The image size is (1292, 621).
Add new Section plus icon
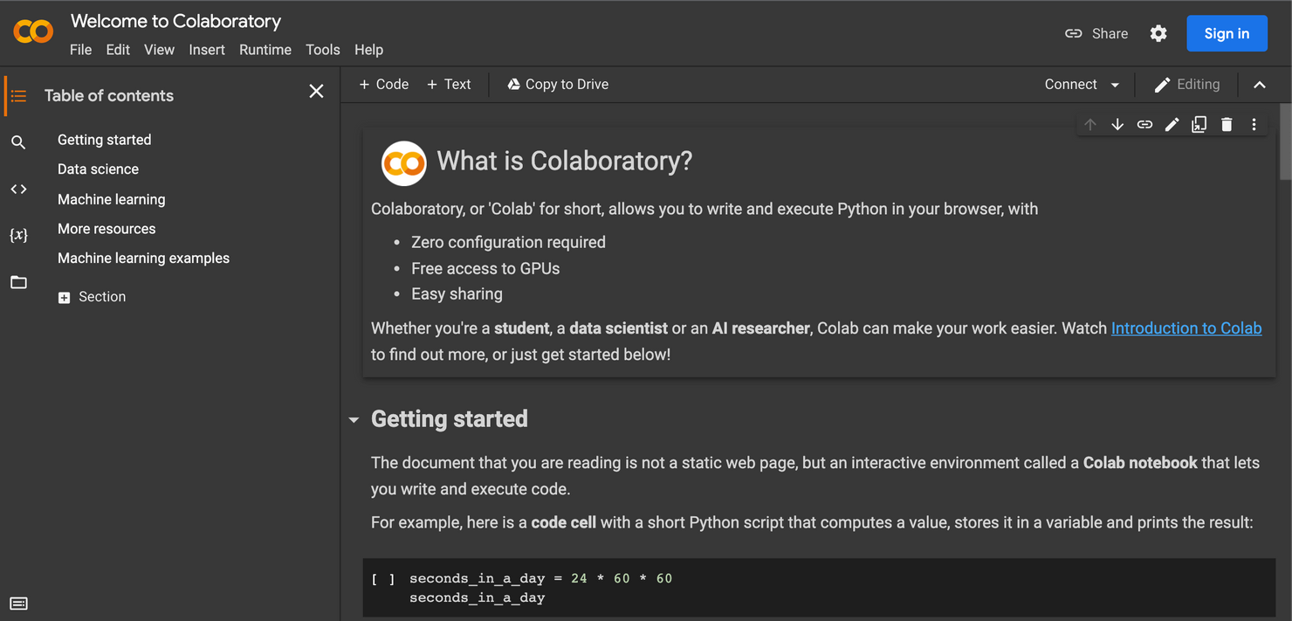[x=64, y=298]
